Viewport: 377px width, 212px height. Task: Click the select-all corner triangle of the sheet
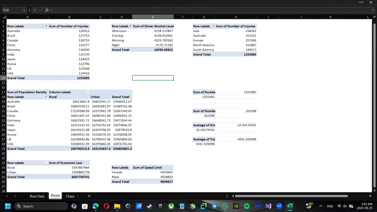tap(4, 17)
